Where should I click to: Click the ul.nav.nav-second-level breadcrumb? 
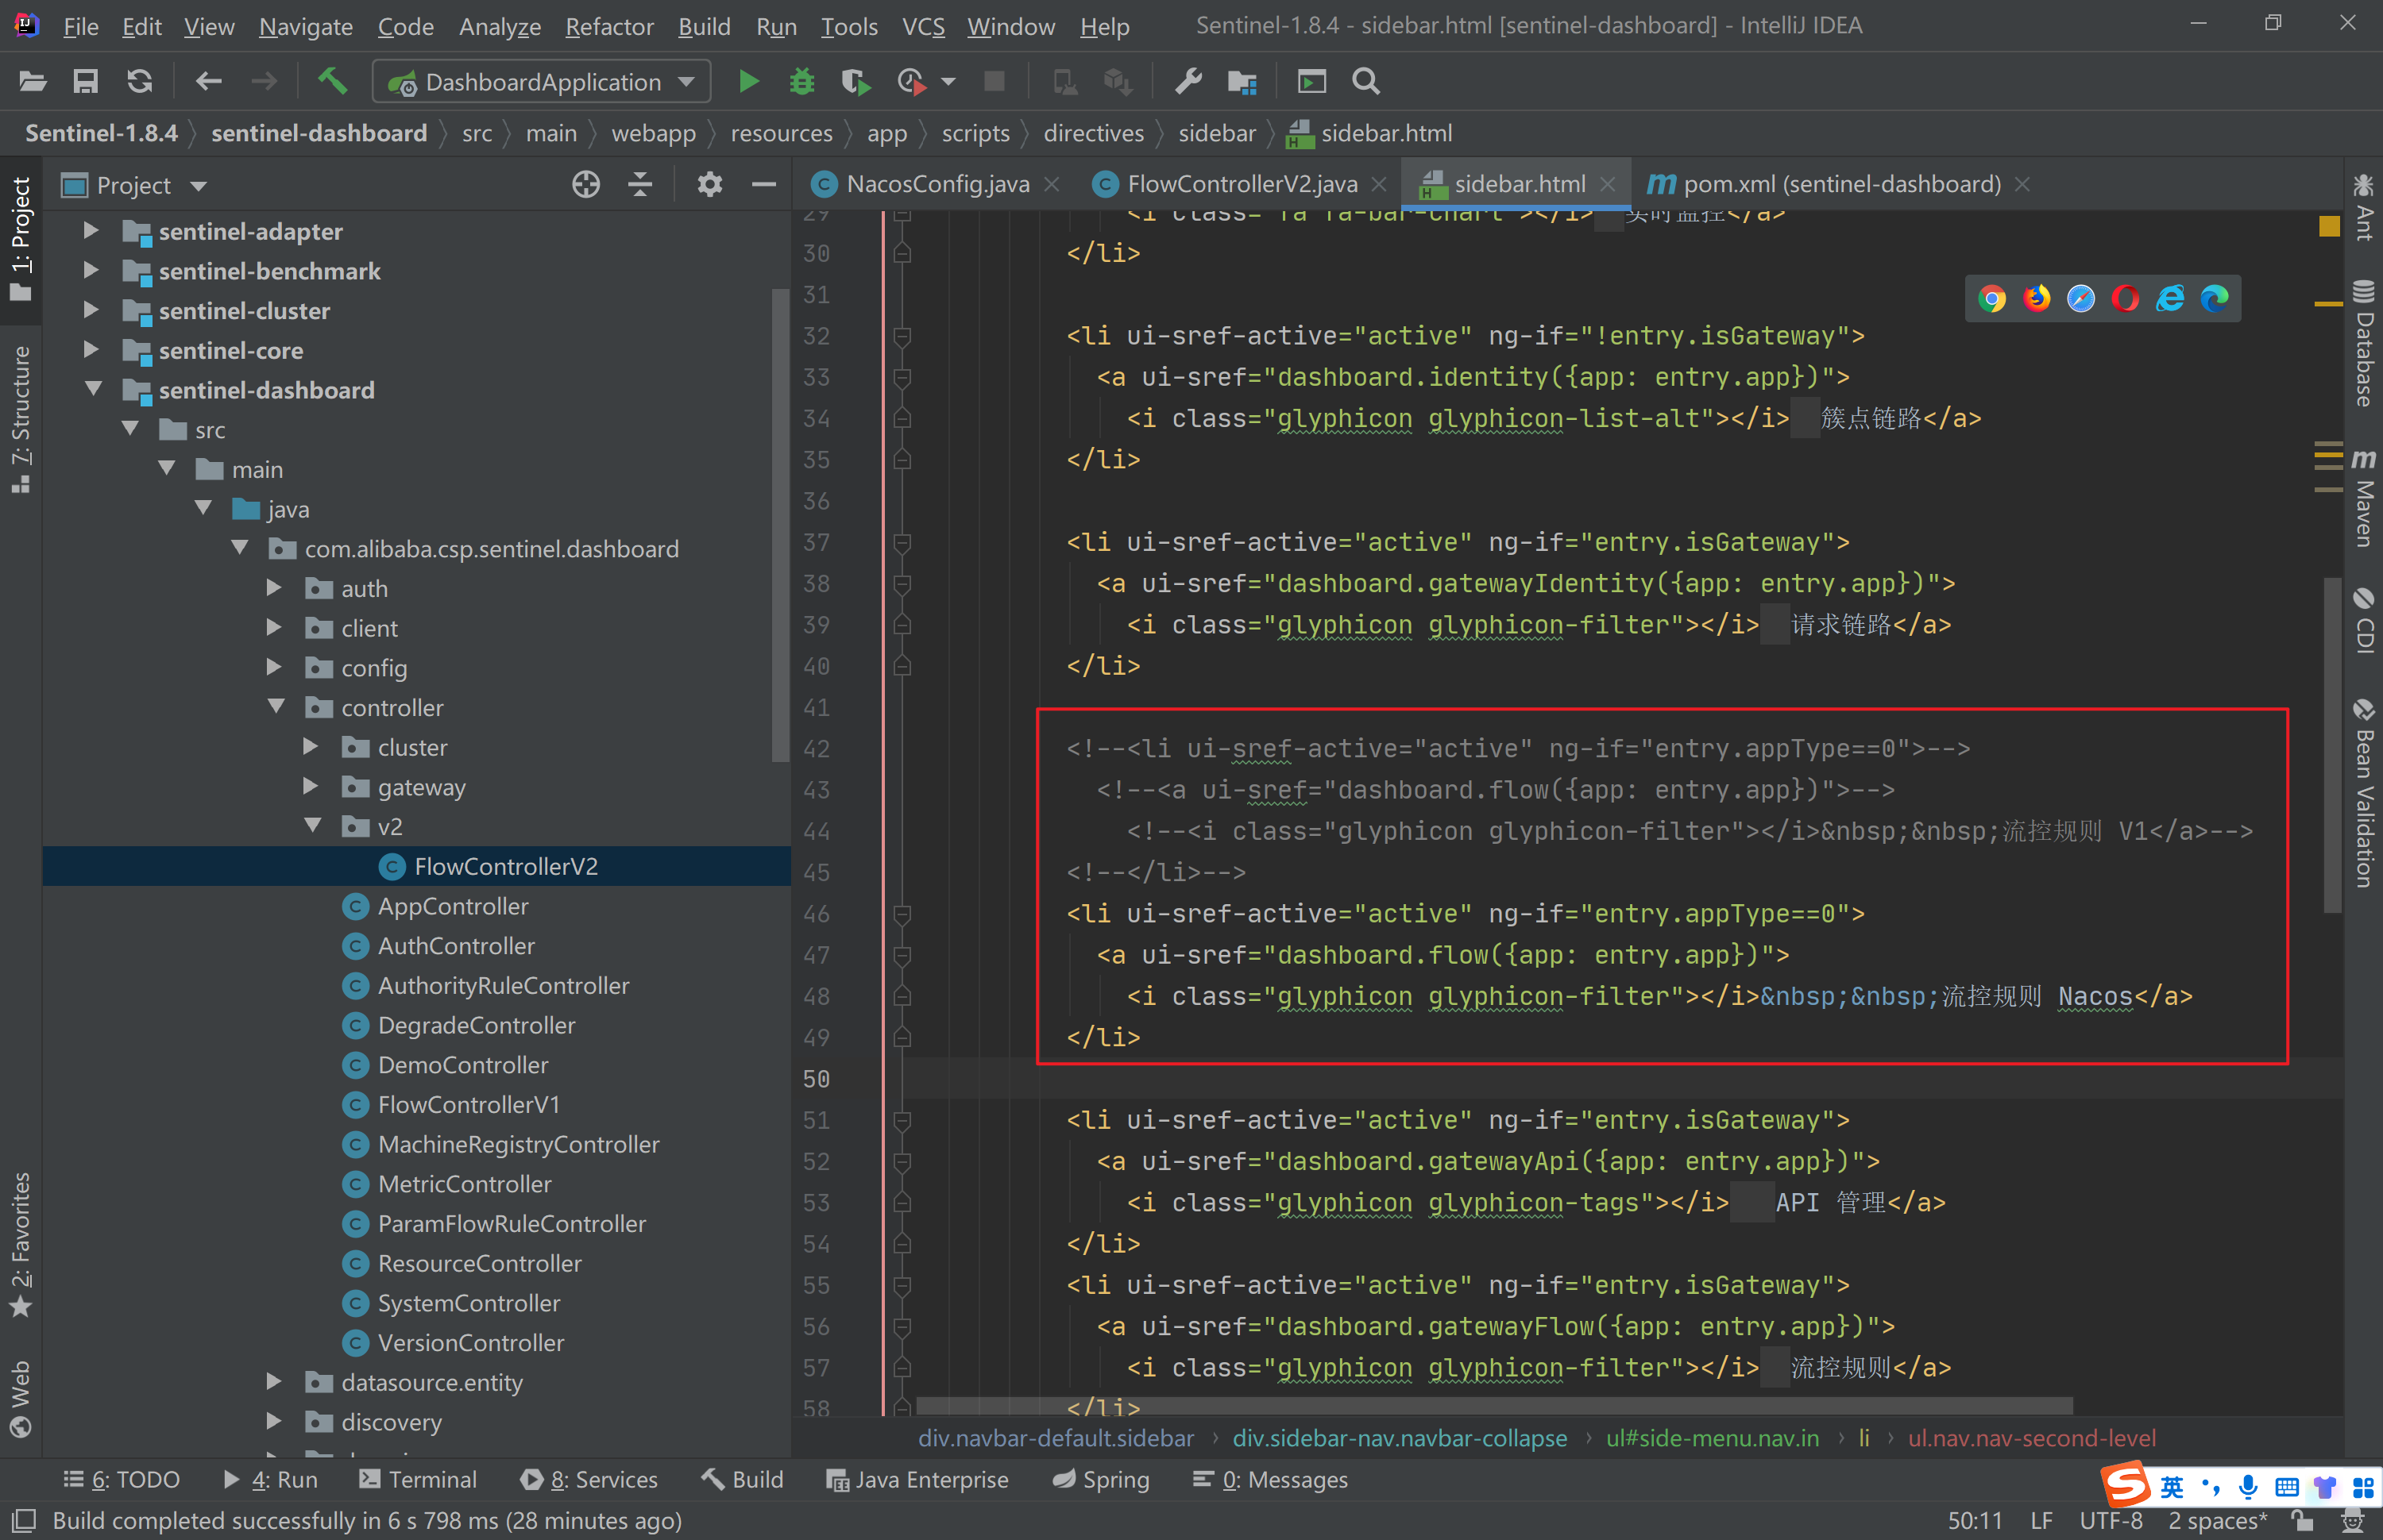click(x=2031, y=1438)
